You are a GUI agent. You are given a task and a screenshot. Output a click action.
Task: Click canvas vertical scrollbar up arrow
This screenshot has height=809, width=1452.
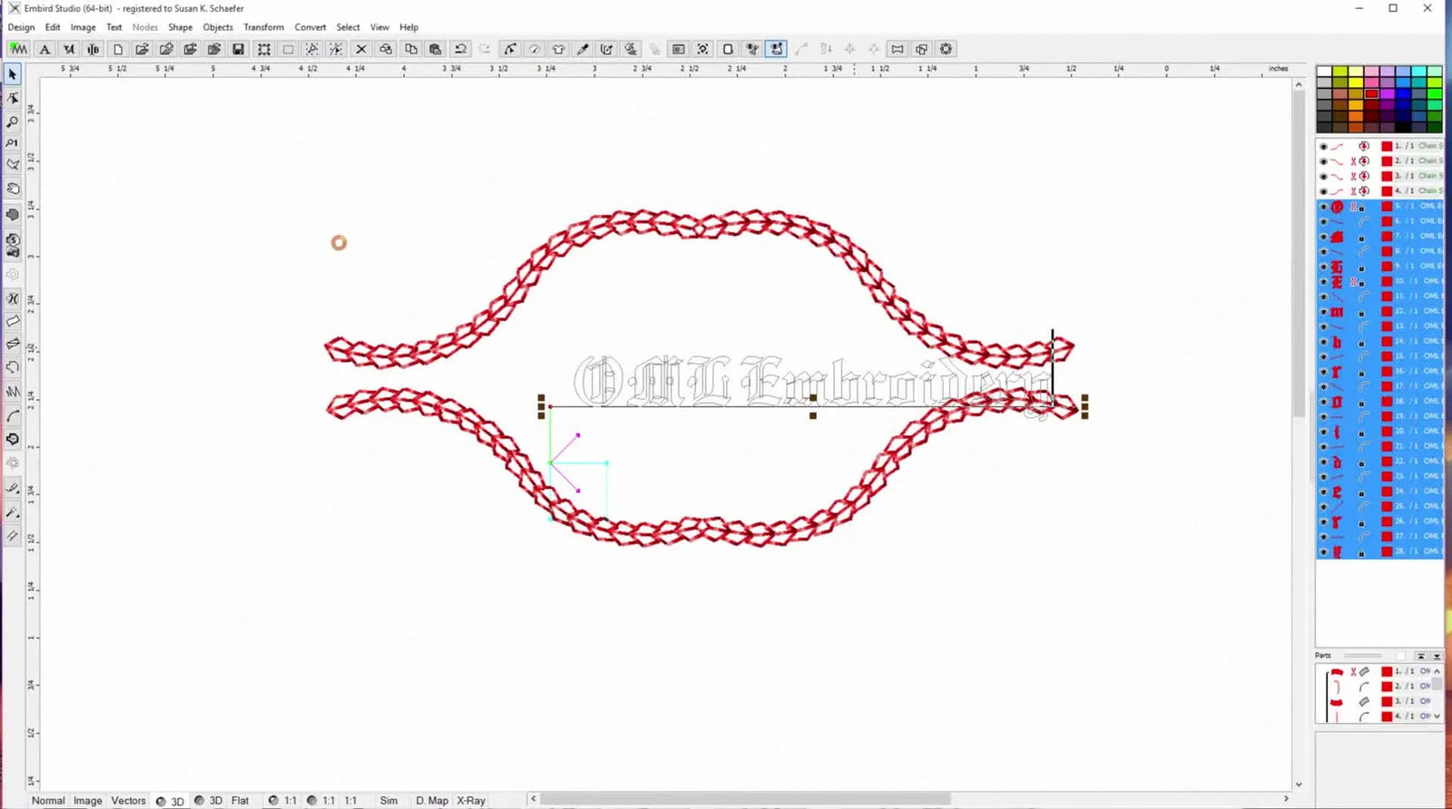pyautogui.click(x=1299, y=84)
